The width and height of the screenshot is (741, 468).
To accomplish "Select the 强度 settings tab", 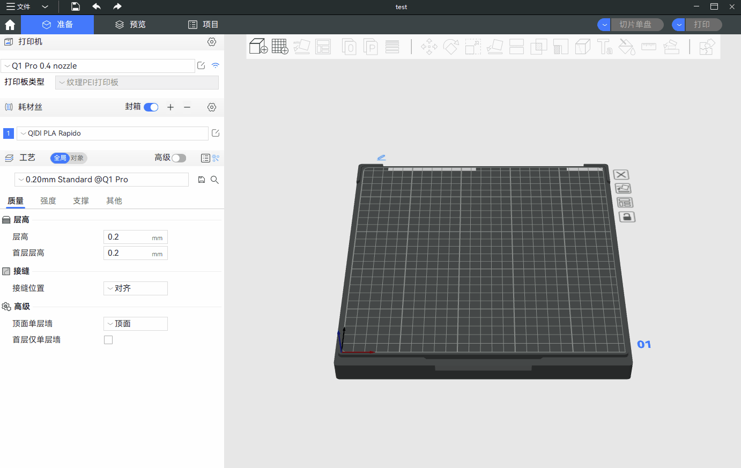I will [48, 201].
